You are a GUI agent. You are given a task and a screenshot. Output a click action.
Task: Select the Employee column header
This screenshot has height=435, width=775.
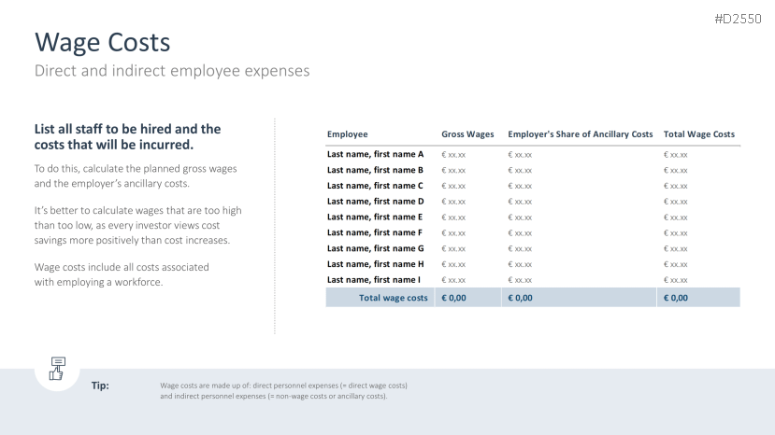(x=348, y=134)
